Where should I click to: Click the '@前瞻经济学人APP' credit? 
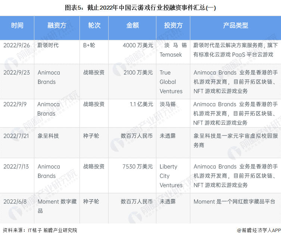259,230
